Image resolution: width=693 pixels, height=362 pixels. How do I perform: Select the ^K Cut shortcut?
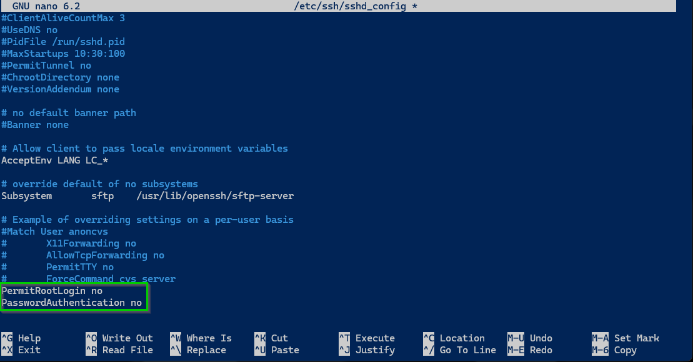point(271,338)
